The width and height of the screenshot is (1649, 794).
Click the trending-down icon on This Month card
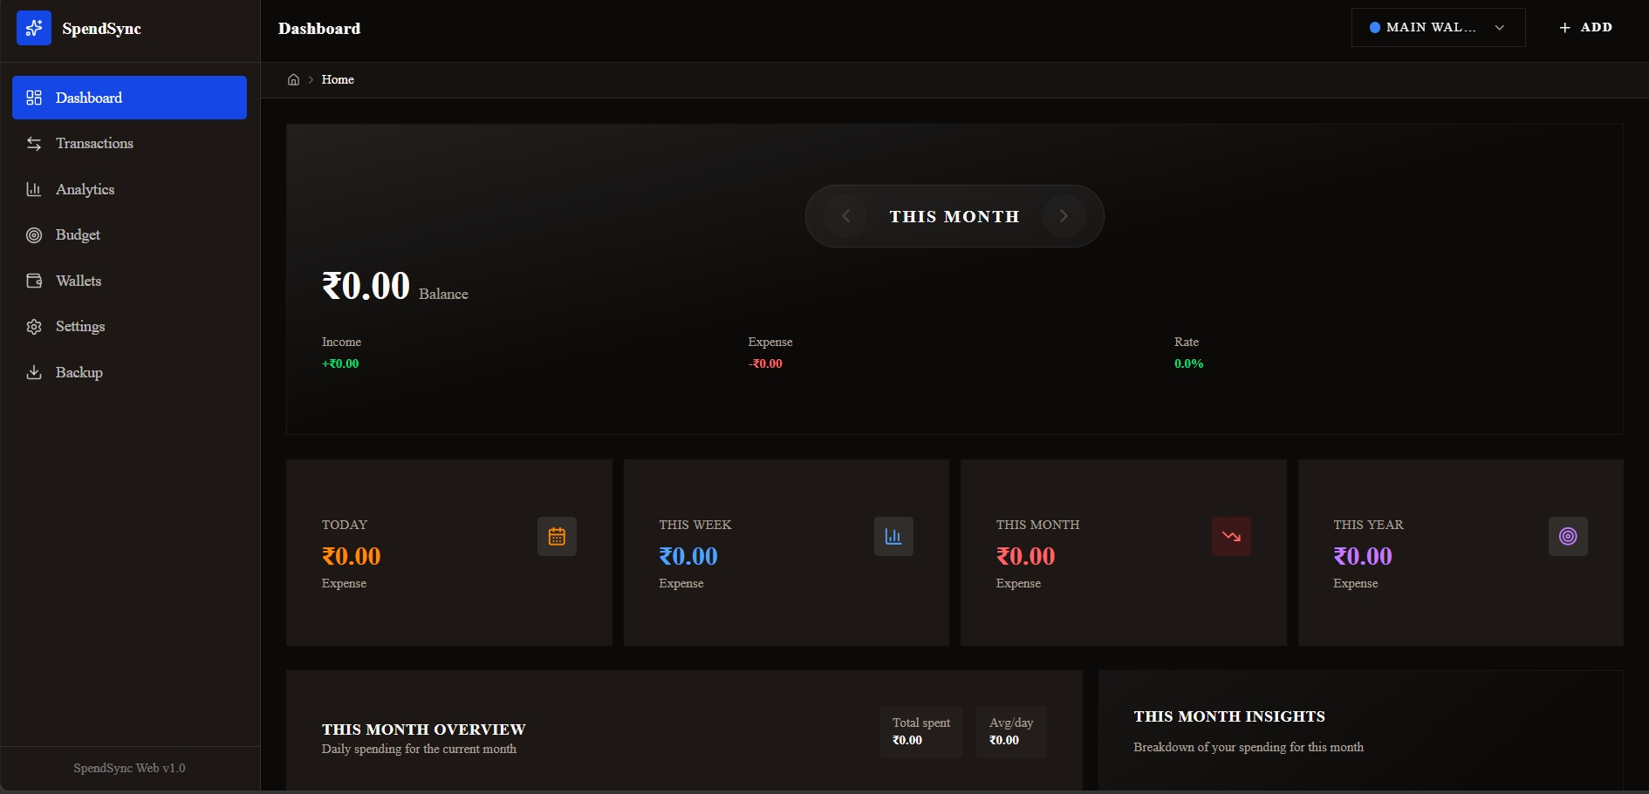1231,536
